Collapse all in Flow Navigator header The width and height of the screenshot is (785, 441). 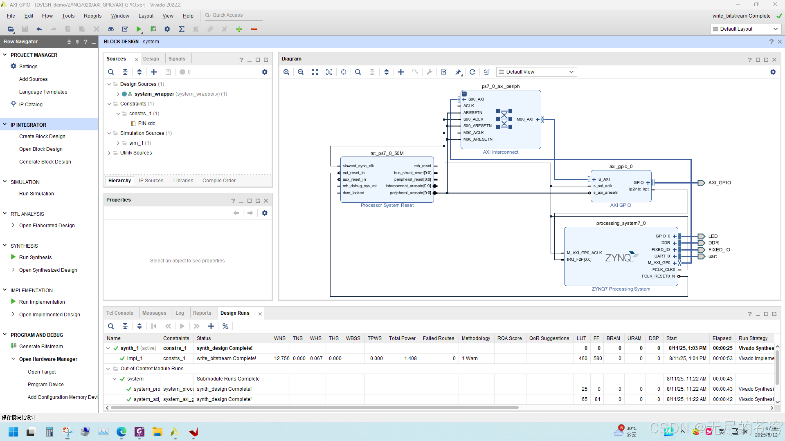point(69,42)
